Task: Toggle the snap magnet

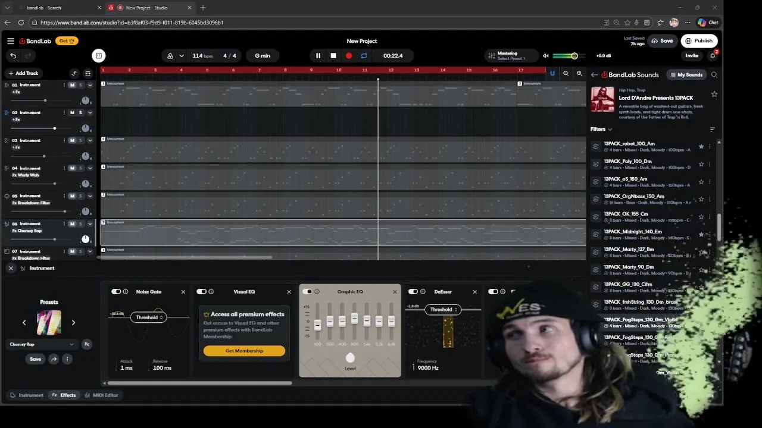Action: (552, 74)
